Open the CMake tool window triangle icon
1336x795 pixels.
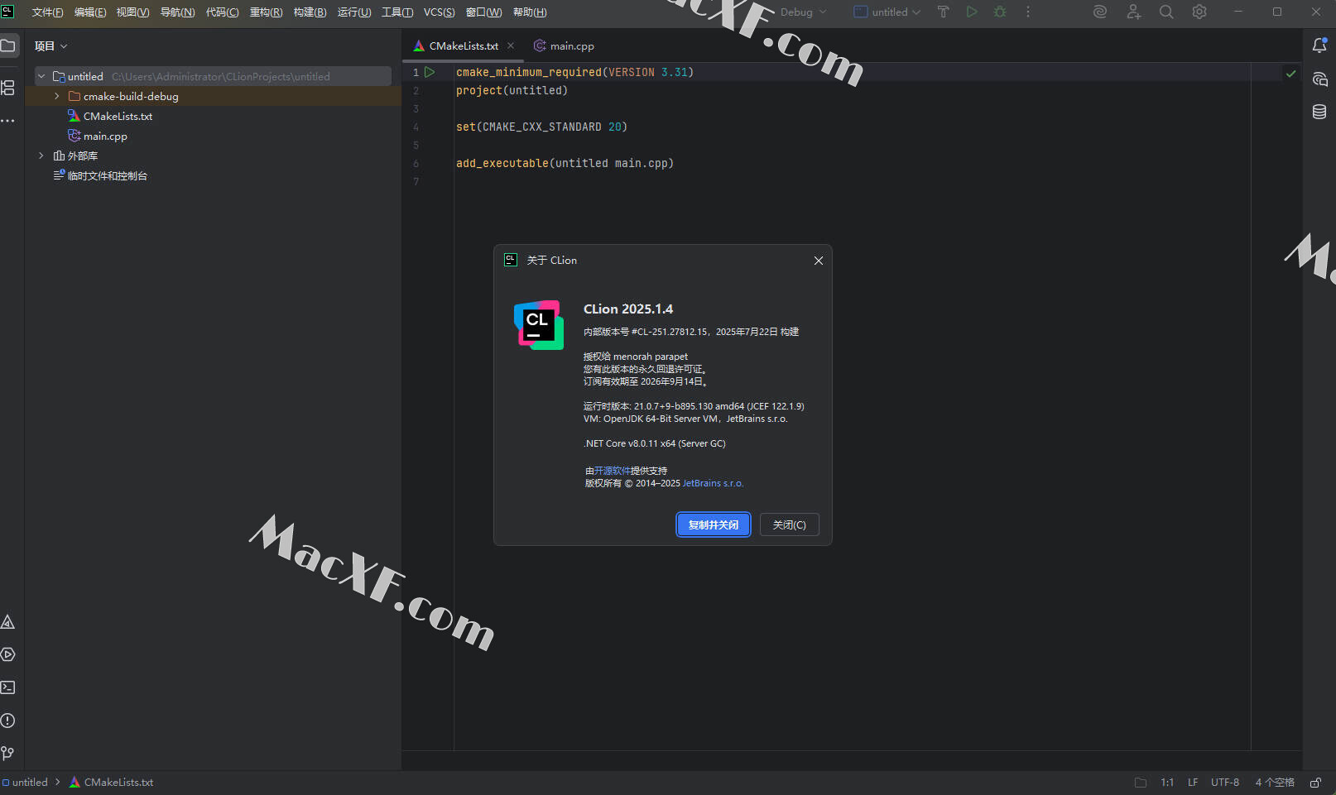(x=8, y=622)
